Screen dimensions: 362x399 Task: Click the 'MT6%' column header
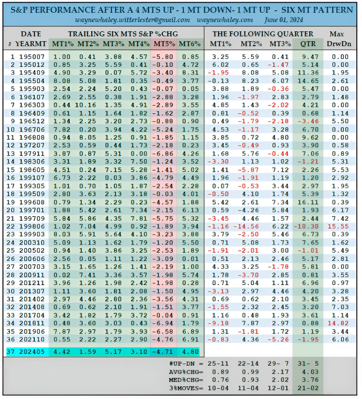(x=190, y=44)
